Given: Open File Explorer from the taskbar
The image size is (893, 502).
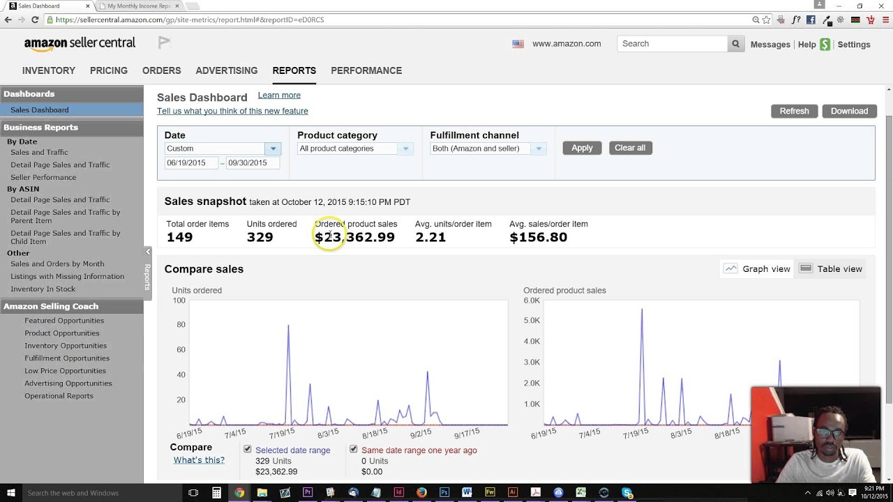Looking at the screenshot, I should 262,493.
